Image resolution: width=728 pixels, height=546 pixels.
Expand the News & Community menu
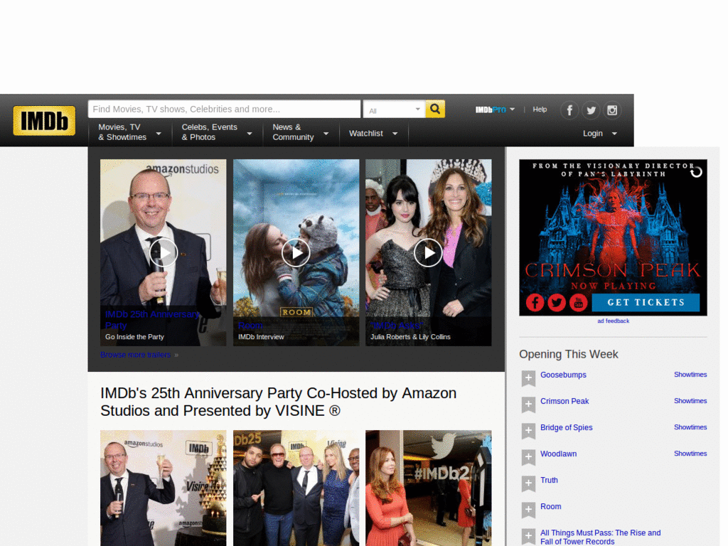click(301, 132)
